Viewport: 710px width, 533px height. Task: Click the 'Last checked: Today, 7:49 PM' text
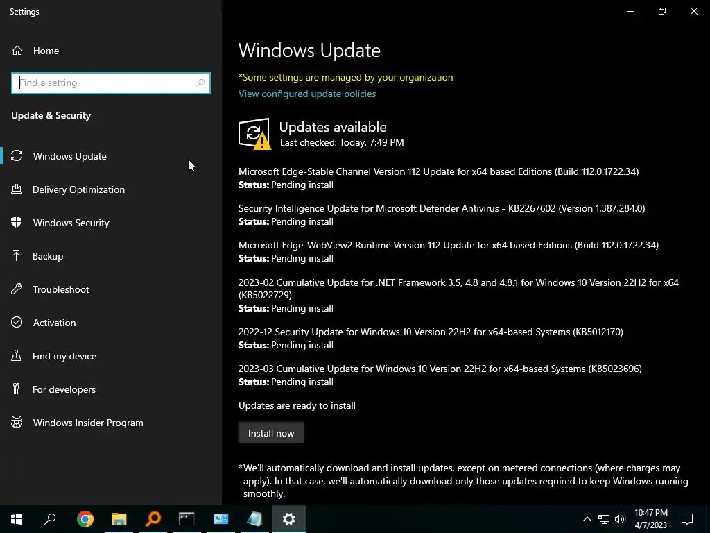(x=342, y=142)
